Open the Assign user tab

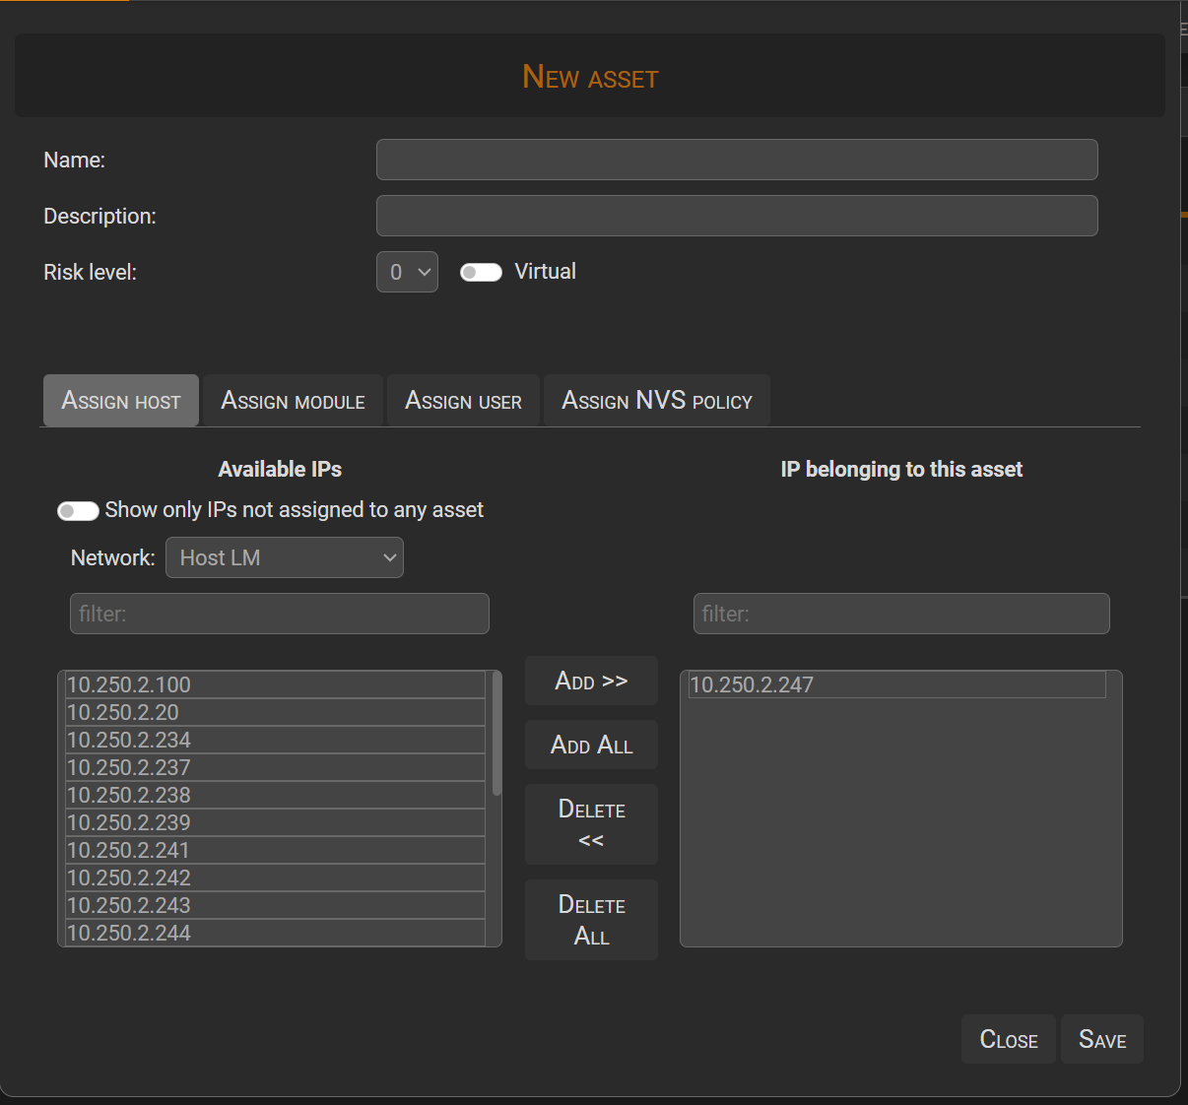click(x=463, y=400)
